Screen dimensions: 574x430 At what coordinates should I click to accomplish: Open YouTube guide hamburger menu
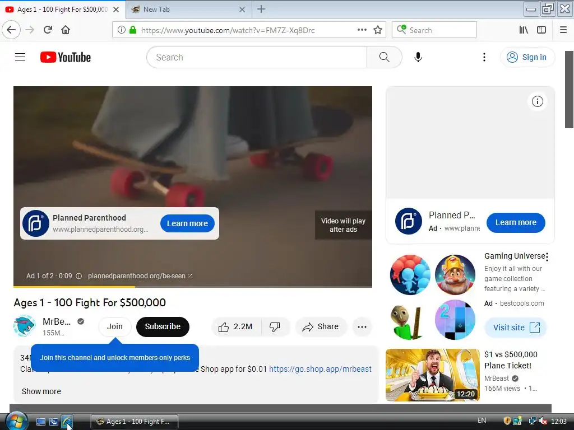pos(20,57)
